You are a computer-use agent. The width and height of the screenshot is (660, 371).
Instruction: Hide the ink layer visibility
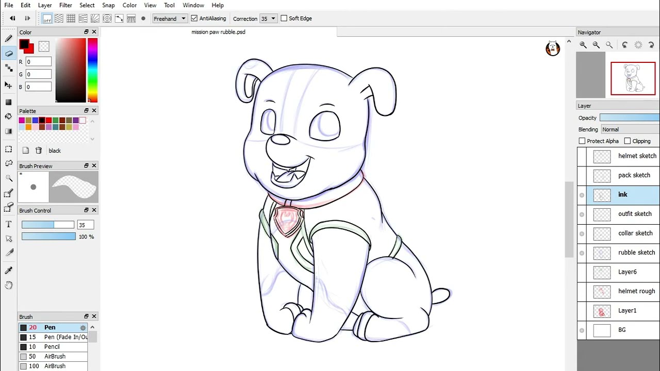[582, 195]
